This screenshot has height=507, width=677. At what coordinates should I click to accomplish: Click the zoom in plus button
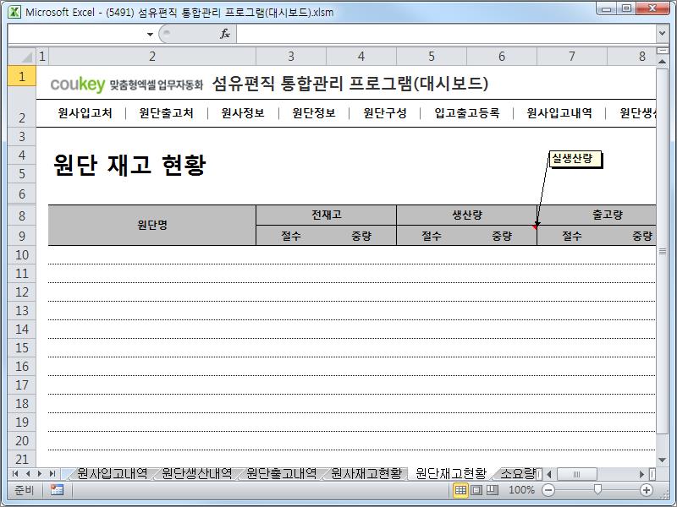[647, 490]
